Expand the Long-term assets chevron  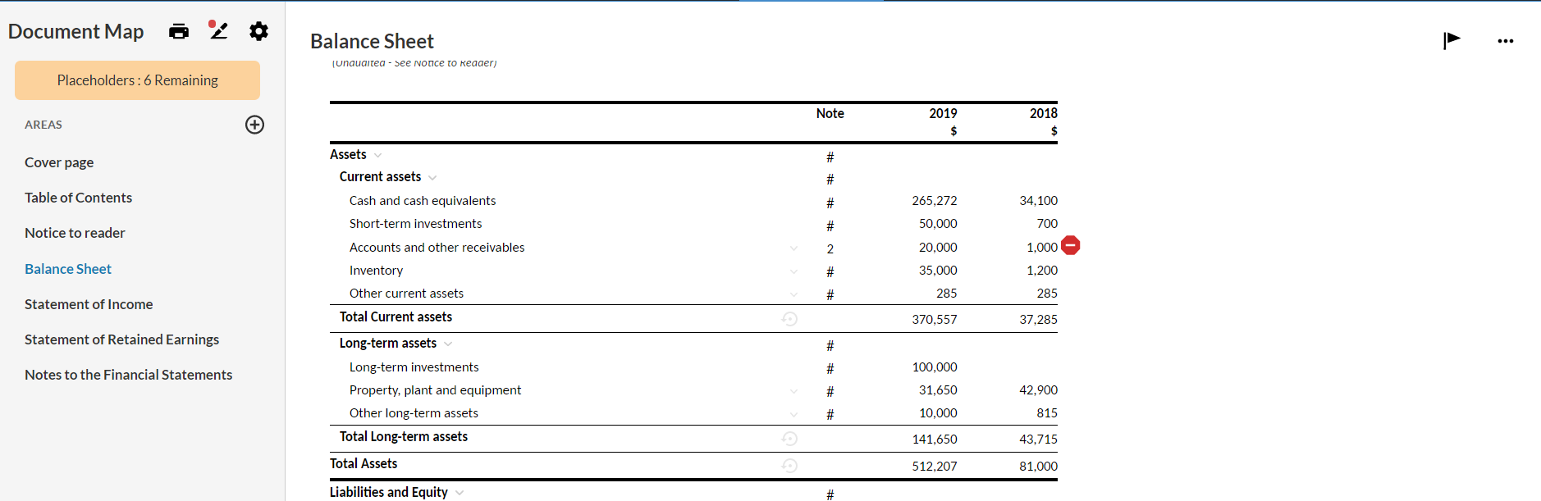448,344
